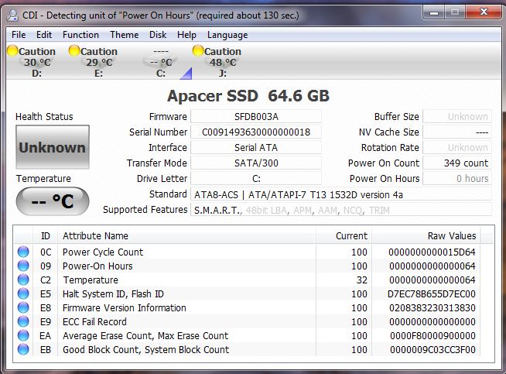This screenshot has height=374, width=506.
Task: Select Halt System ID, Flash ID row
Action: tap(247, 293)
